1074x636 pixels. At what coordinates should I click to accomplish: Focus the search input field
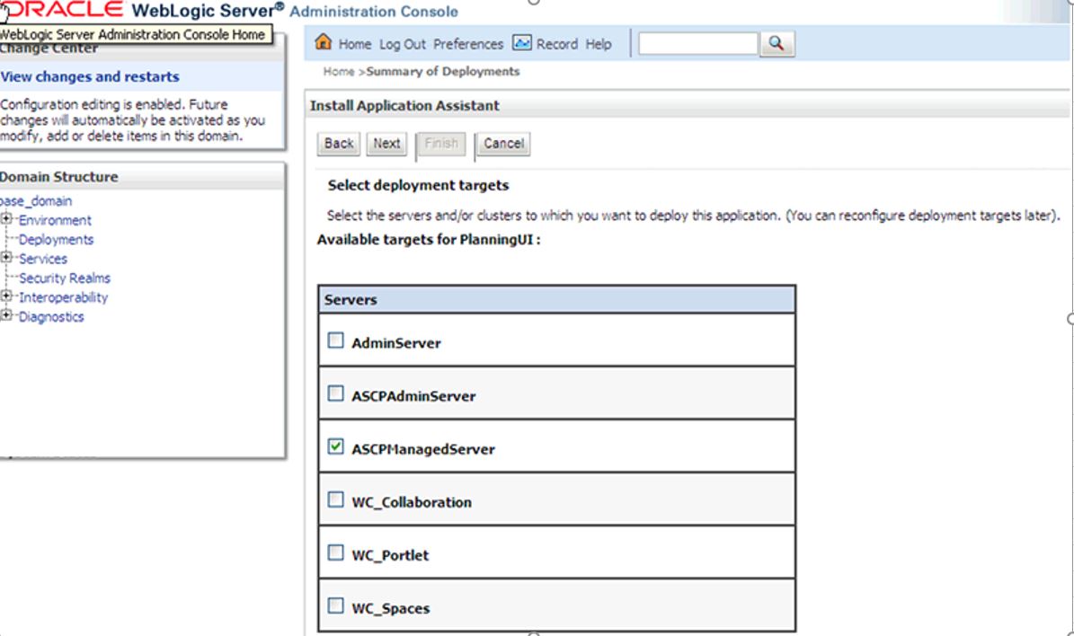point(698,44)
